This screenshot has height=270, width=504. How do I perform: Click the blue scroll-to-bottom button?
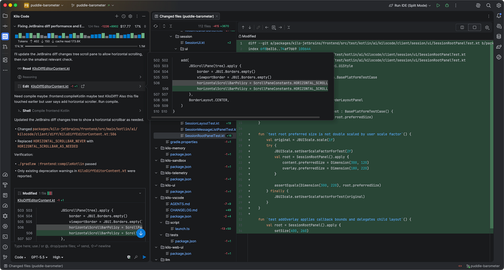click(141, 233)
